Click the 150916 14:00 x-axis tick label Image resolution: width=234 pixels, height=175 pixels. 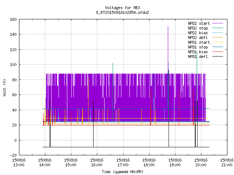tap(45, 163)
